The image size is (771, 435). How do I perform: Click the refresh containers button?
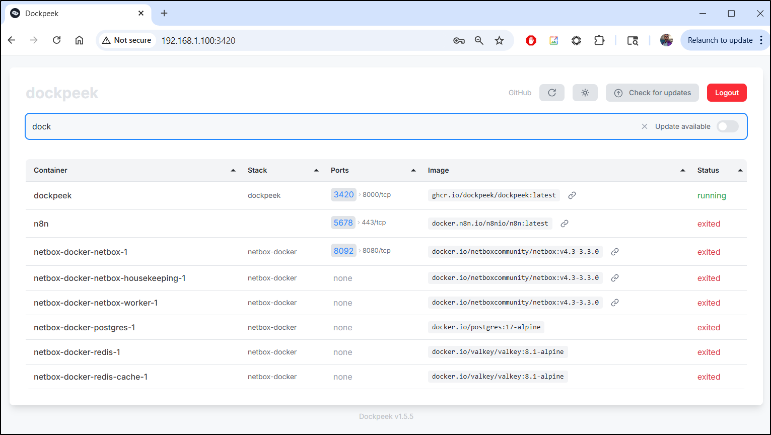click(552, 93)
